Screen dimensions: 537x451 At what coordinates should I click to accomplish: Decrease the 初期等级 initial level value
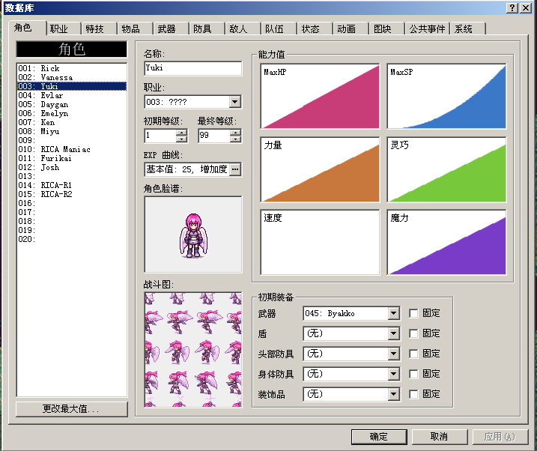tap(182, 139)
